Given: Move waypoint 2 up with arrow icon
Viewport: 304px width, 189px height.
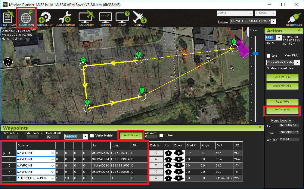Looking at the screenshot, I should coord(168,159).
